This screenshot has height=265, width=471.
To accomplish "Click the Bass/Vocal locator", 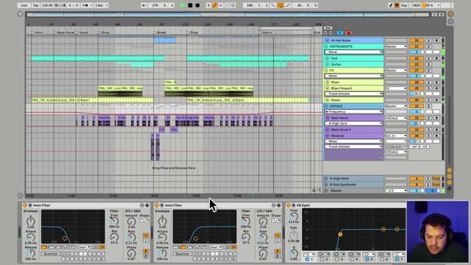I will click(x=64, y=32).
